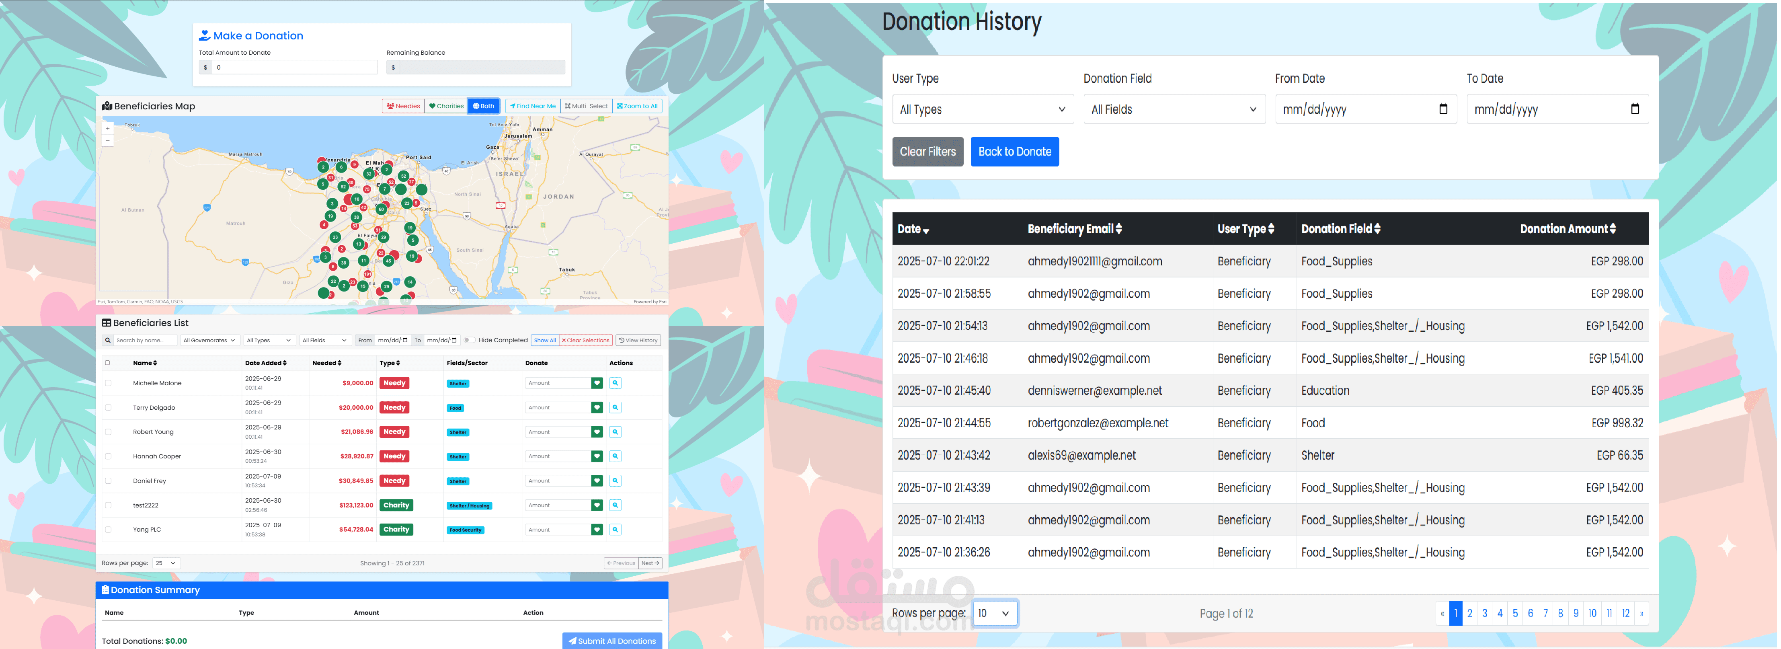Check the box for Robert Young

tap(109, 432)
